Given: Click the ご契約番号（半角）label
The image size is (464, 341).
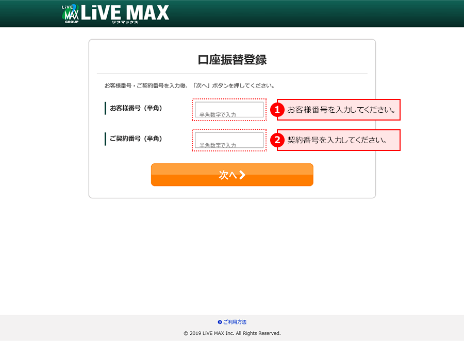Looking at the screenshot, I should (x=136, y=139).
